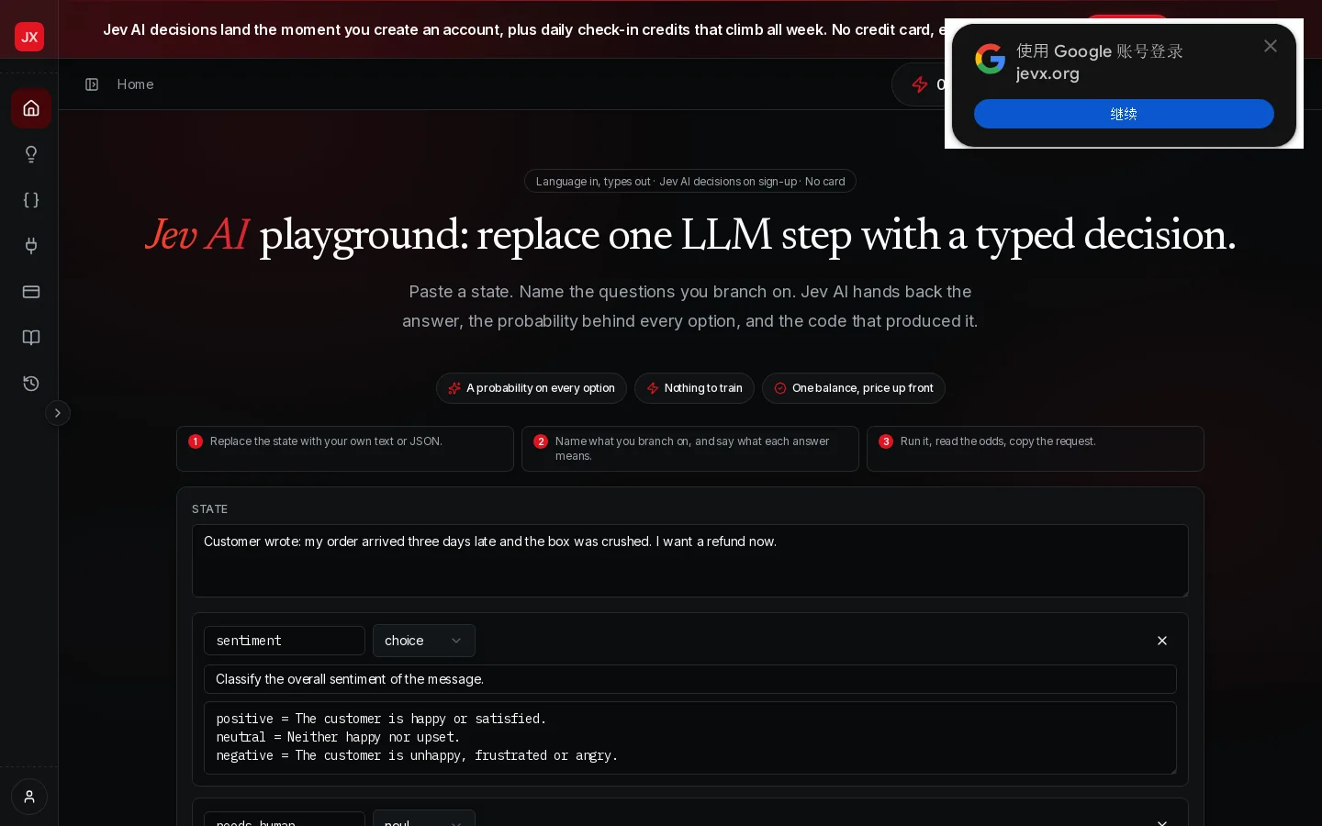1322x826 pixels.
Task: Remove the sentiment question with X
Action: coord(1162,641)
